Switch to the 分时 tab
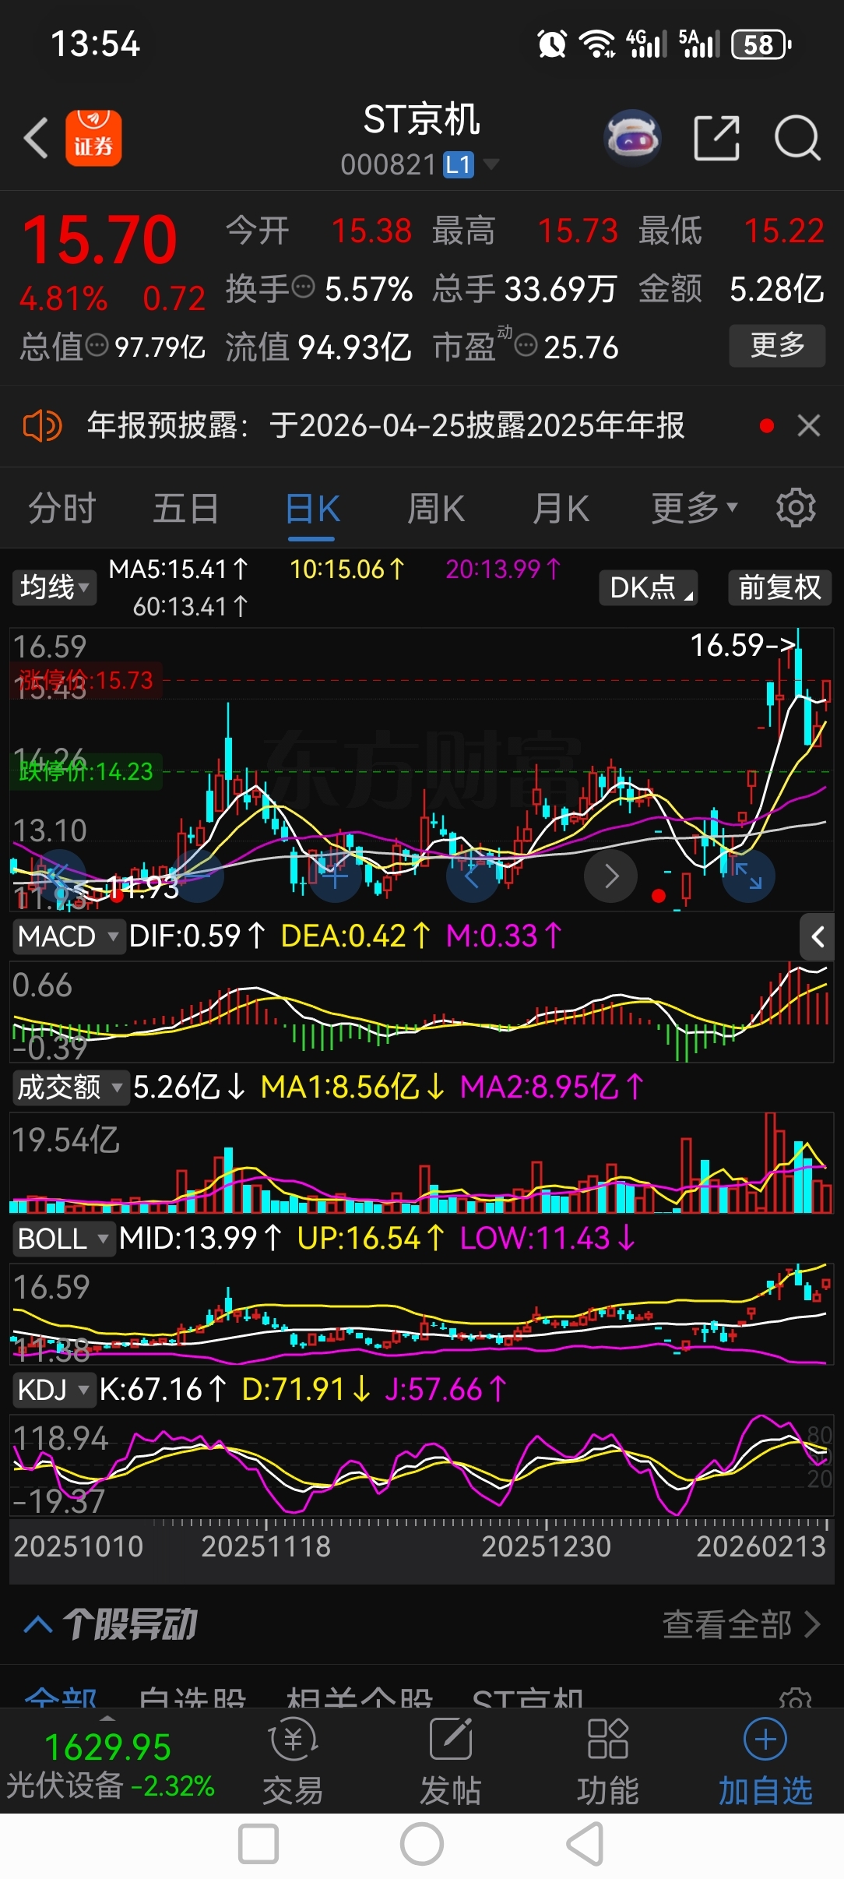The image size is (844, 1879). pos(62,509)
